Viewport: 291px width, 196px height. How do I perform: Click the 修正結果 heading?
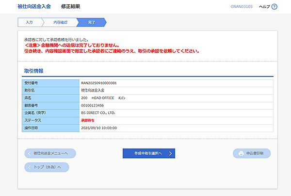point(70,6)
